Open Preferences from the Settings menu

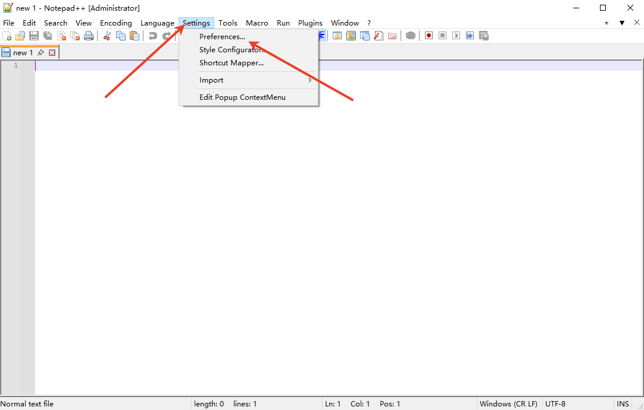tap(222, 37)
